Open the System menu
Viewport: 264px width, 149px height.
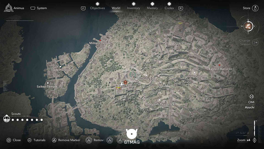click(39, 8)
